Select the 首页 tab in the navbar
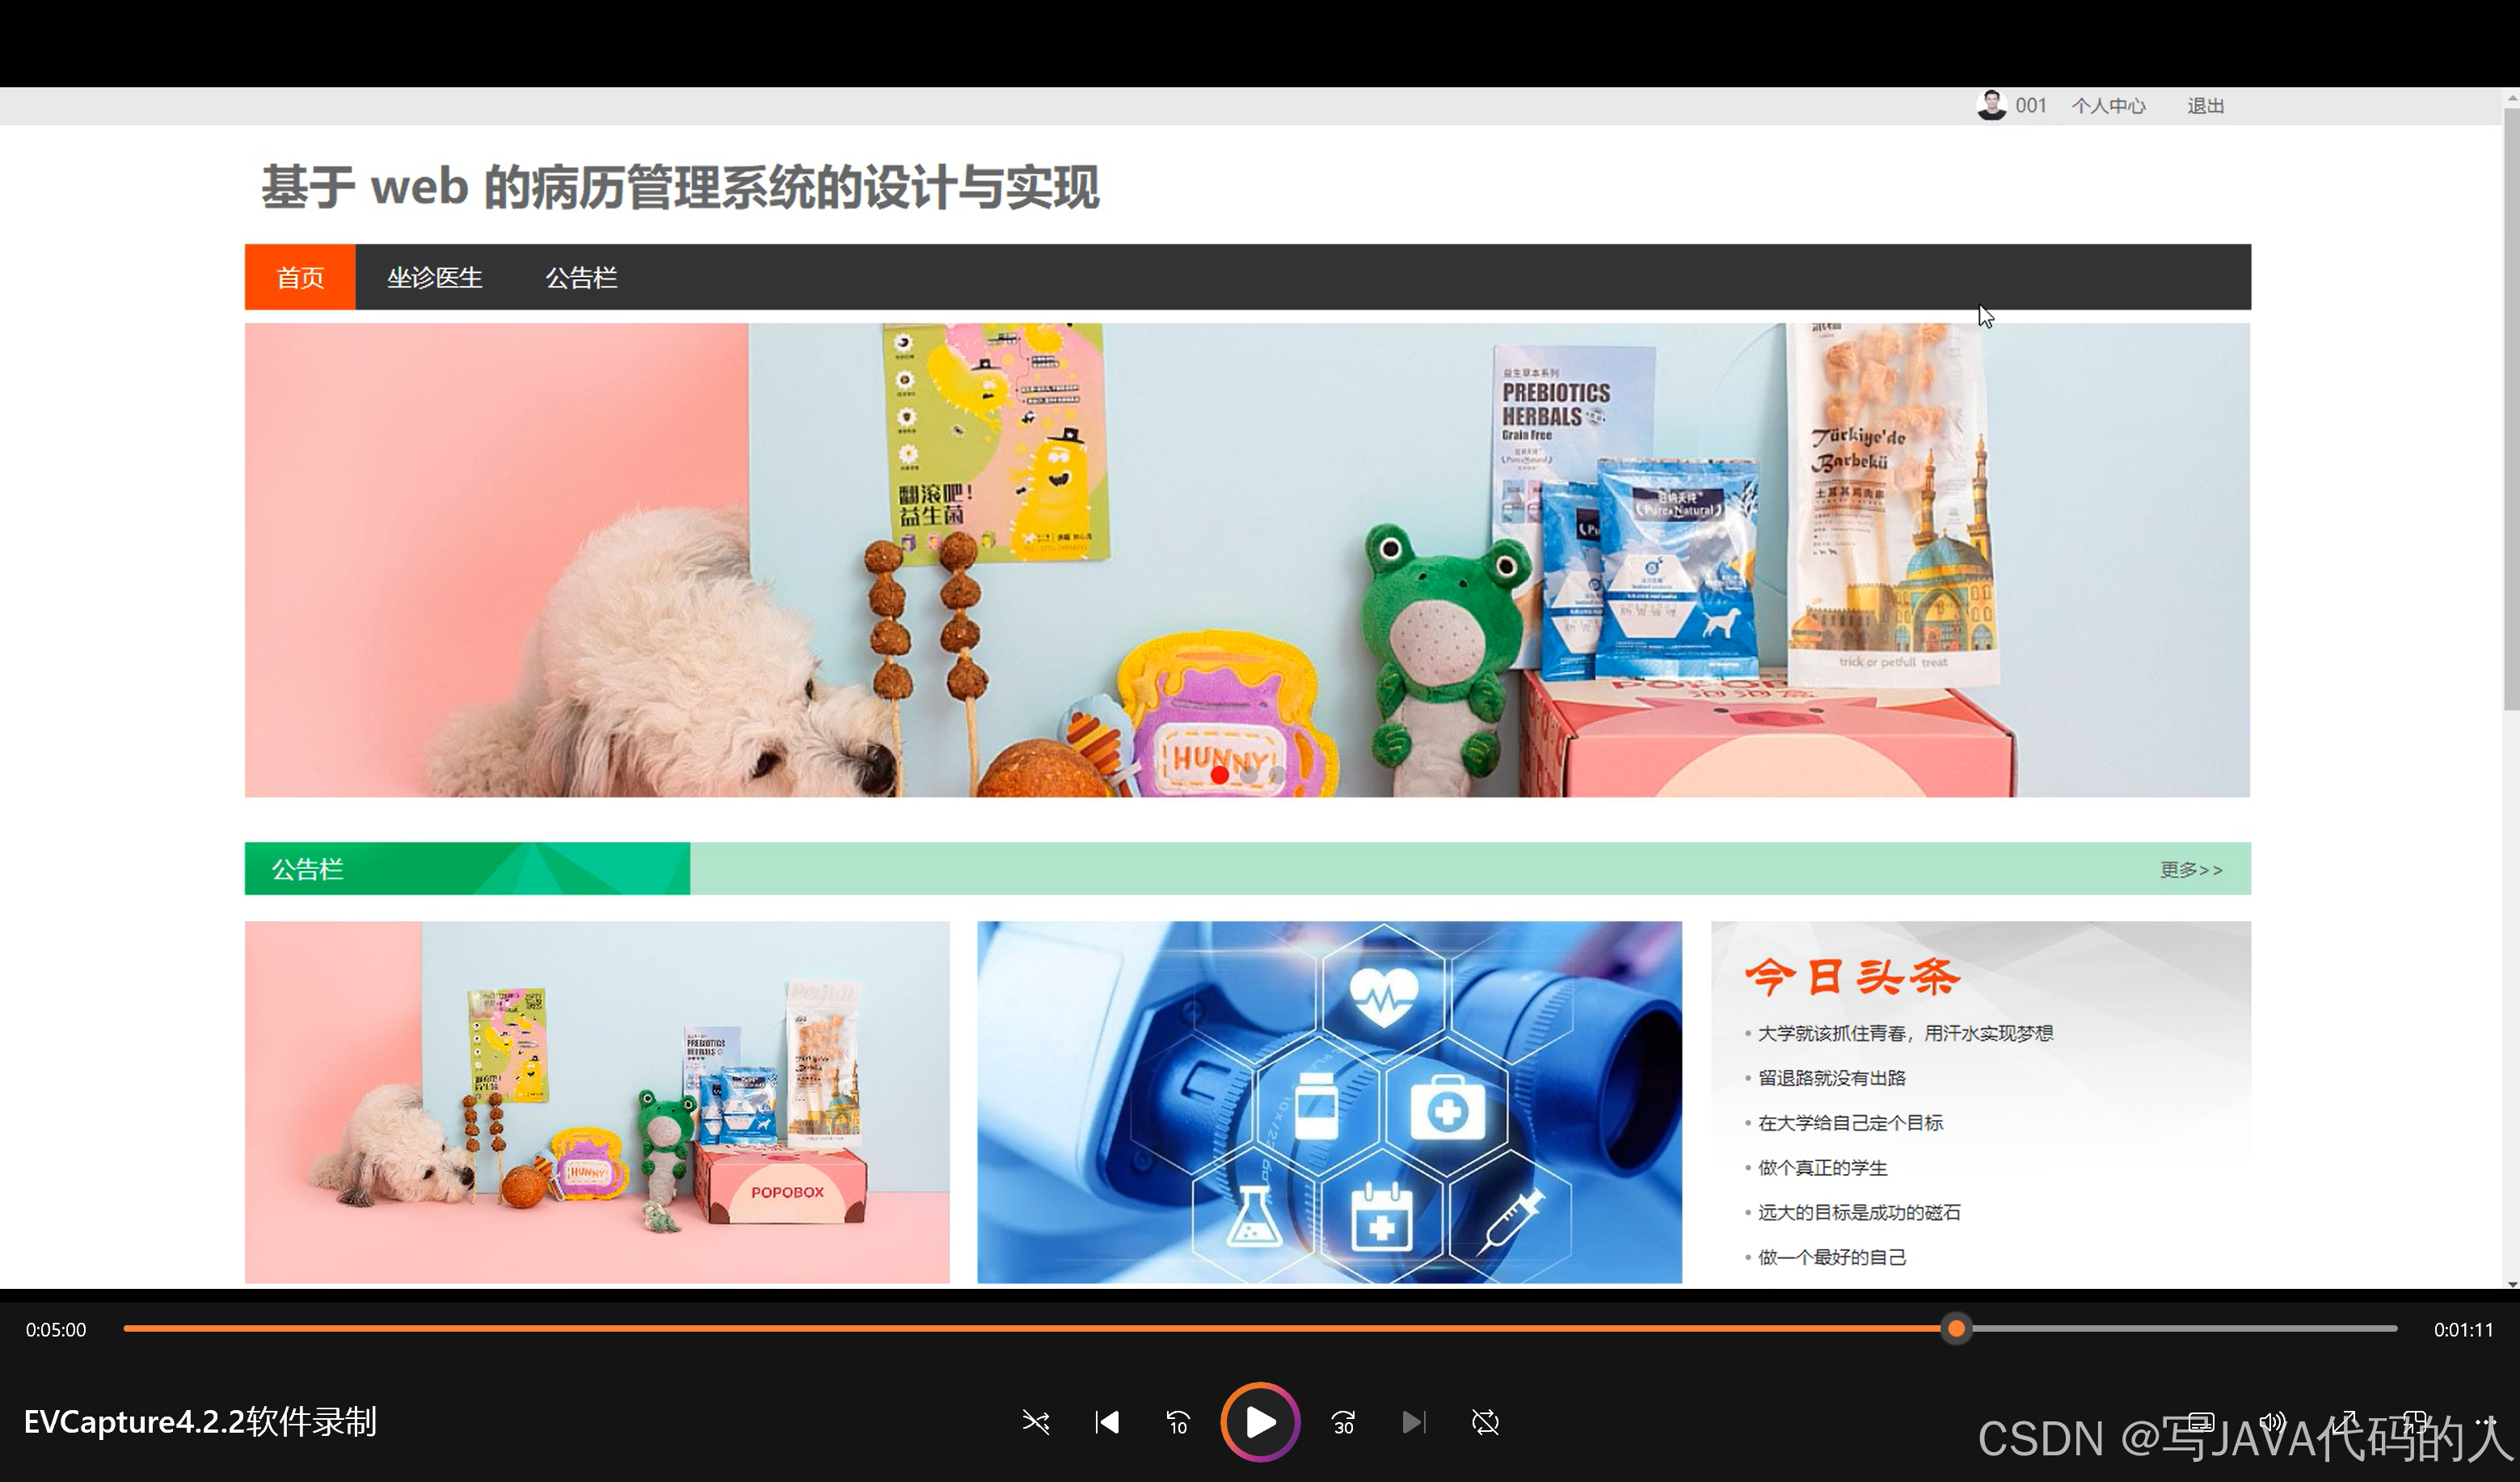This screenshot has height=1482, width=2520. (299, 277)
